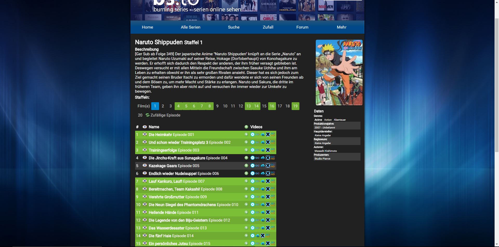Click the Naruto Shippuden cover image

(339, 72)
